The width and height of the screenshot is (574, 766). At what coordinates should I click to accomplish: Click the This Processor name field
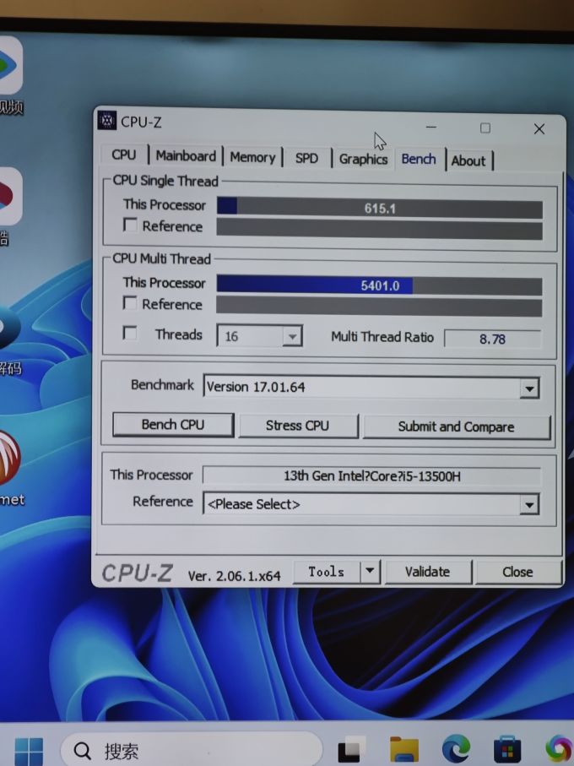[x=372, y=476]
